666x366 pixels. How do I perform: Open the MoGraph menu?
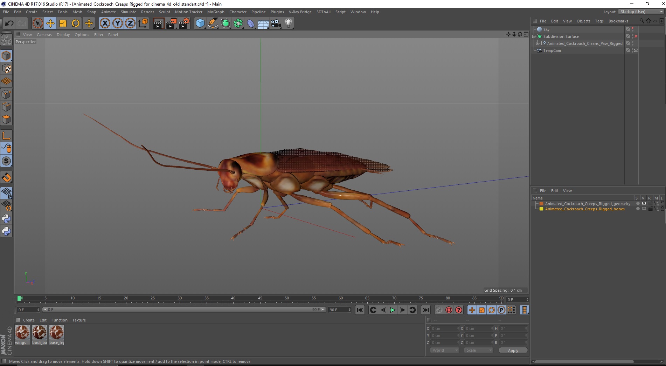(216, 12)
